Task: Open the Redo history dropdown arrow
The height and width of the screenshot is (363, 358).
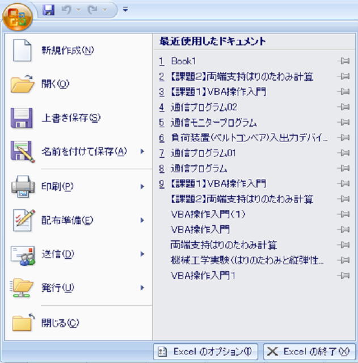Action: pyautogui.click(x=105, y=10)
